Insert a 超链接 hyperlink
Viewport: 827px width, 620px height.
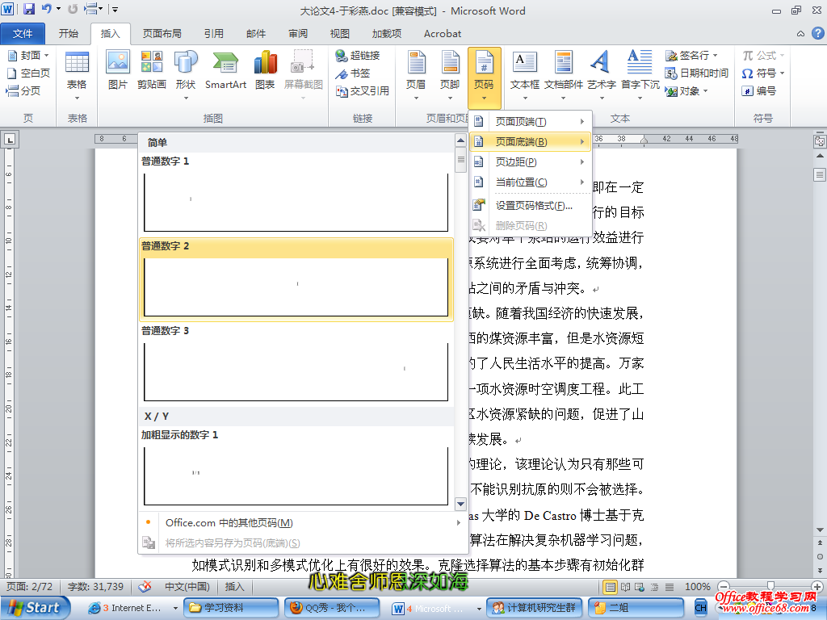coord(358,55)
